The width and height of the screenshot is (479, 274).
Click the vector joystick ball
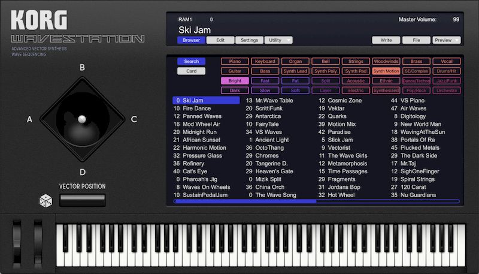pyautogui.click(x=82, y=119)
